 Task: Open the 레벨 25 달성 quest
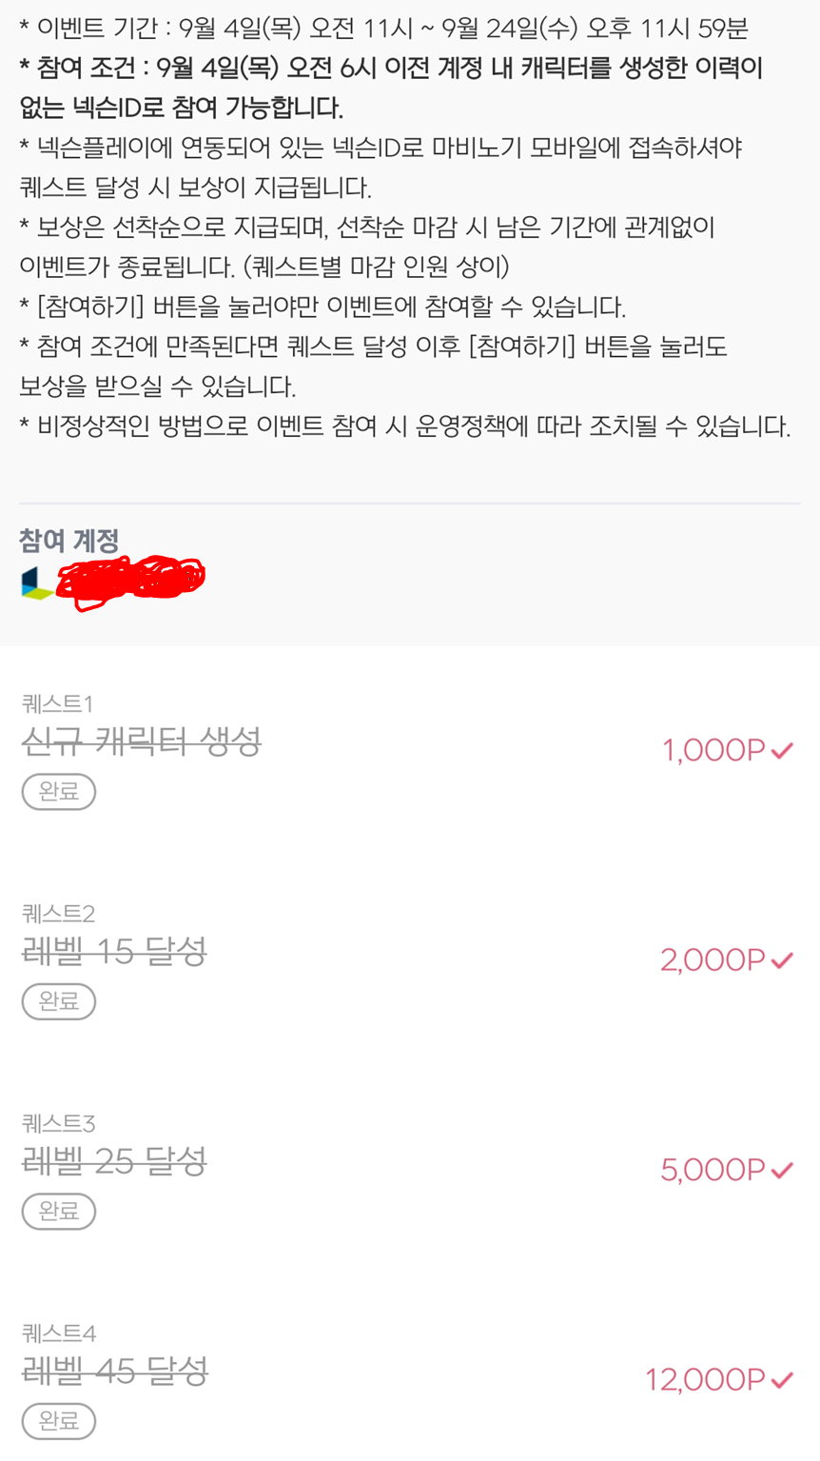tap(114, 1160)
